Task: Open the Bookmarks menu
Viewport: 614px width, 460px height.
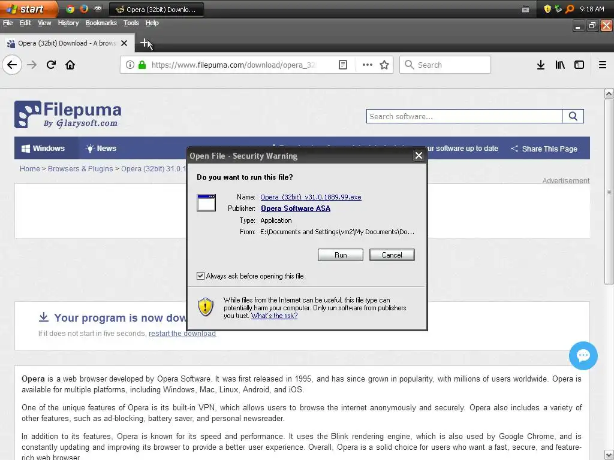Action: coord(101,23)
